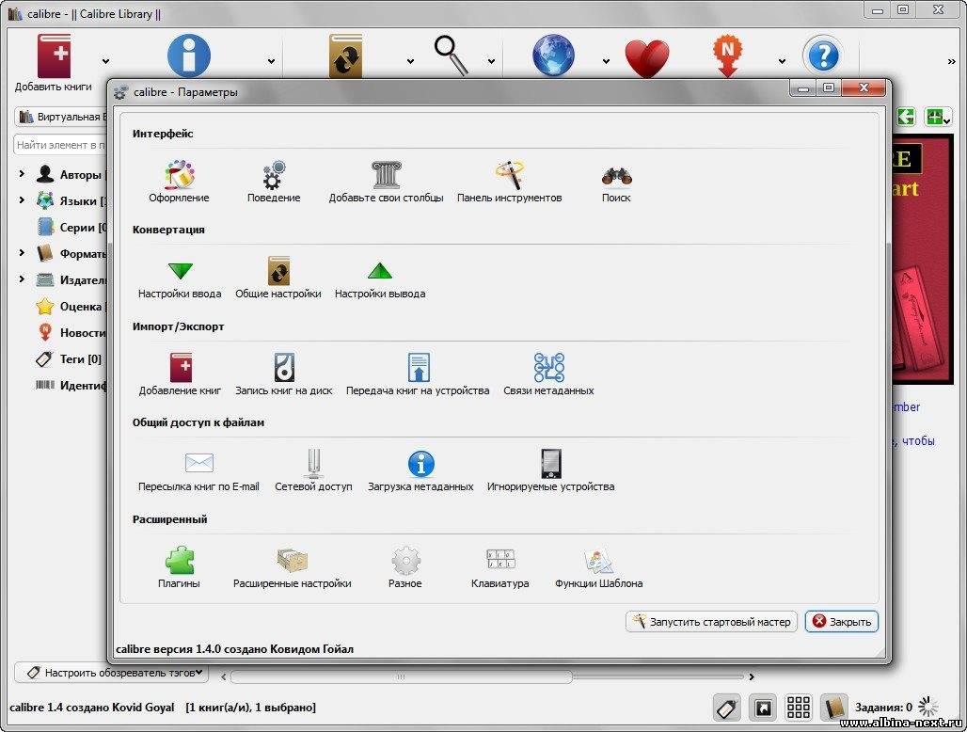
Task: Open the dropdown arrow beside the convert icon
Action: 410,61
